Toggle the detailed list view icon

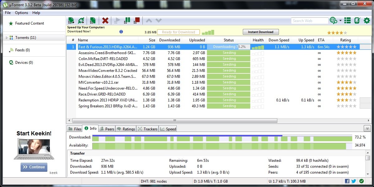(x=348, y=21)
